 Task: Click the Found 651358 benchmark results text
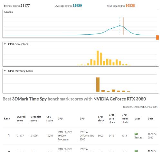[x=140, y=107]
